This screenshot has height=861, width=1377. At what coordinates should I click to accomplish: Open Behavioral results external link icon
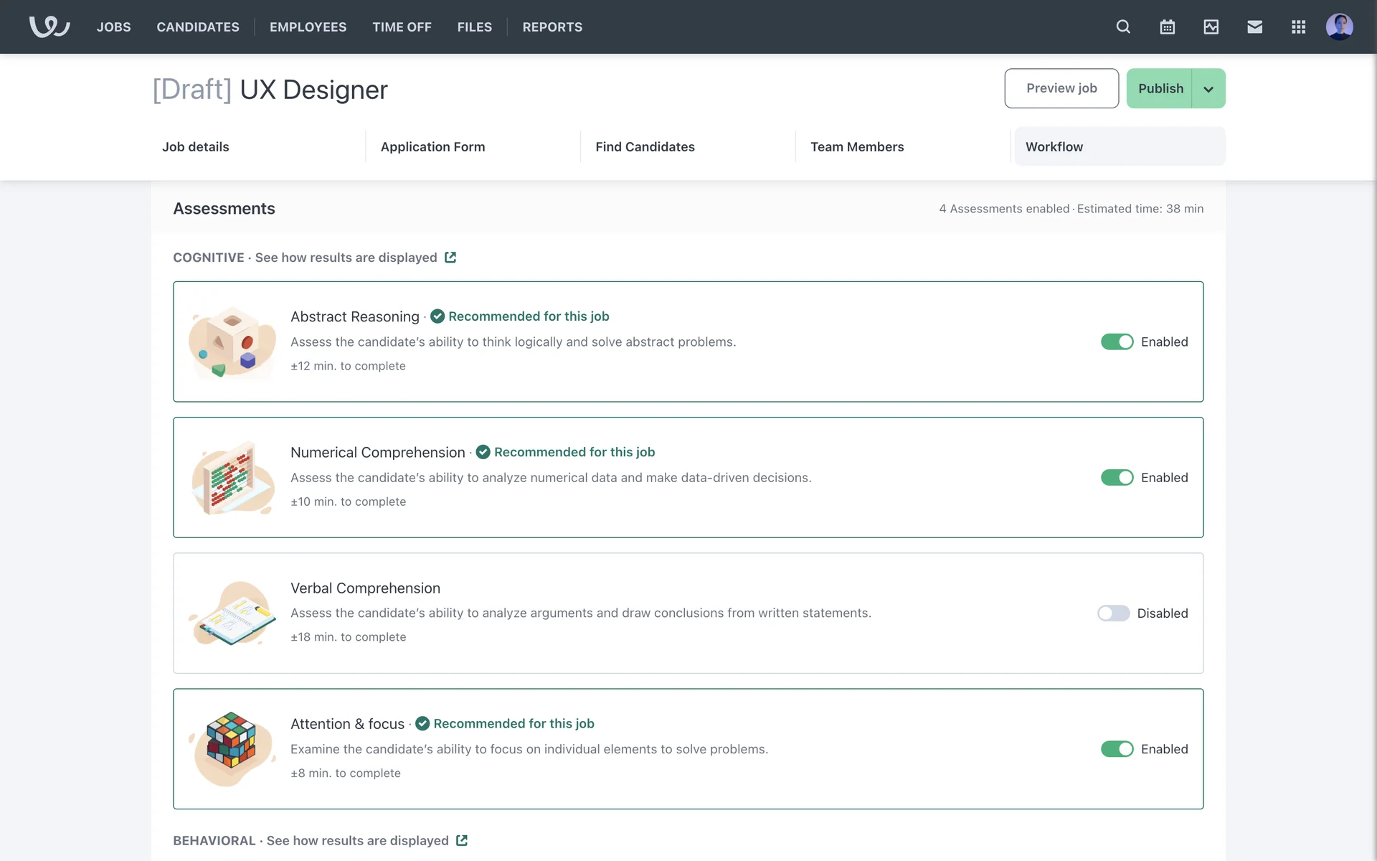462,840
